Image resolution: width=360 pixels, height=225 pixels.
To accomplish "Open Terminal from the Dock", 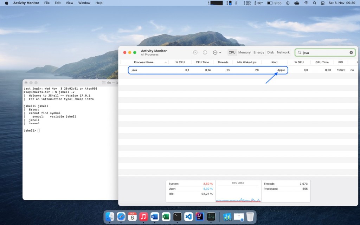I will pyautogui.click(x=177, y=217).
